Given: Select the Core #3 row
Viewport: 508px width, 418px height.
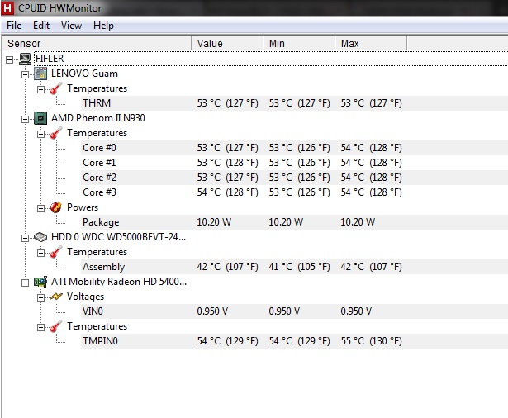Looking at the screenshot, I should [294, 192].
